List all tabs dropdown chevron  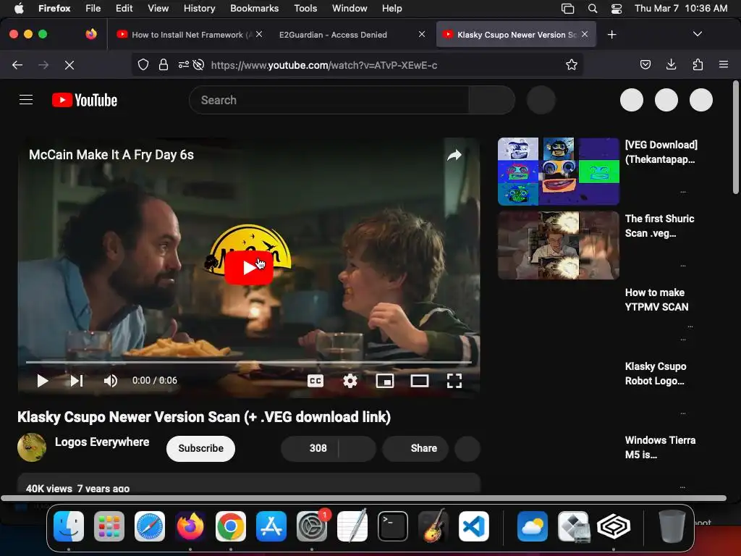click(698, 34)
